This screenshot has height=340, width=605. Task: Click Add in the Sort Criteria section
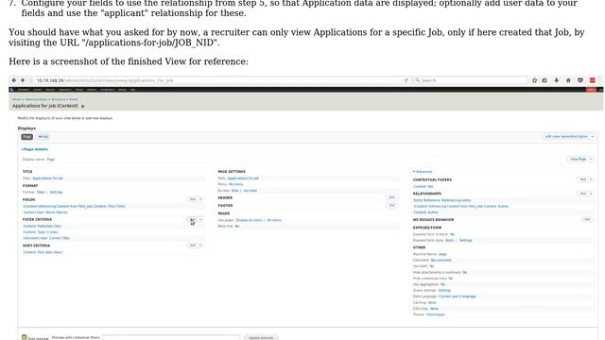pyautogui.click(x=193, y=246)
